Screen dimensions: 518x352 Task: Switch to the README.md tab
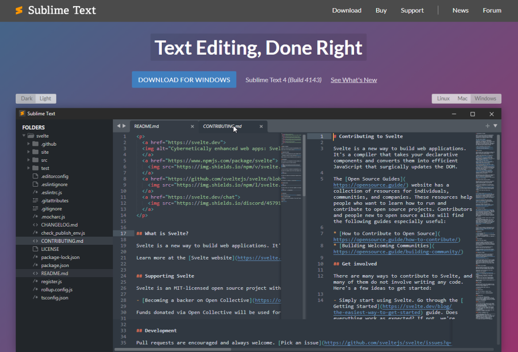coord(164,126)
